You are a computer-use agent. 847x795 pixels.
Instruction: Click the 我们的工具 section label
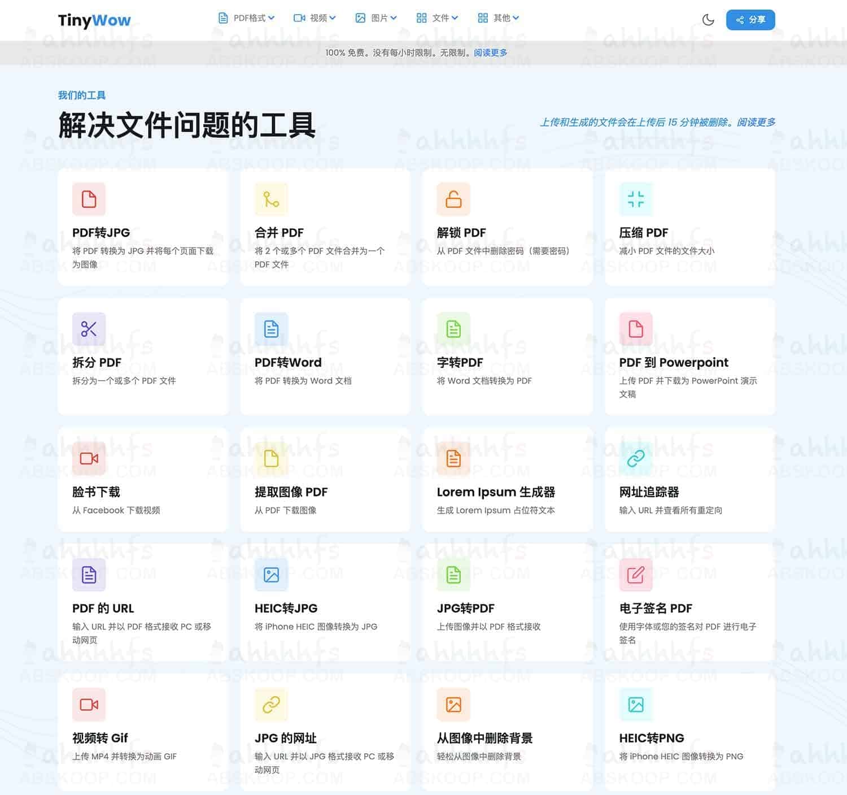pyautogui.click(x=82, y=95)
